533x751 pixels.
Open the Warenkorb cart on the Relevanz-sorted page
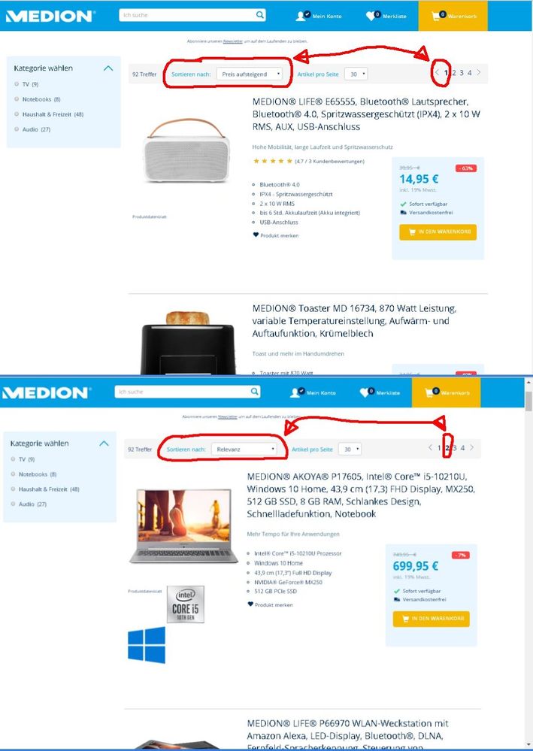446,392
